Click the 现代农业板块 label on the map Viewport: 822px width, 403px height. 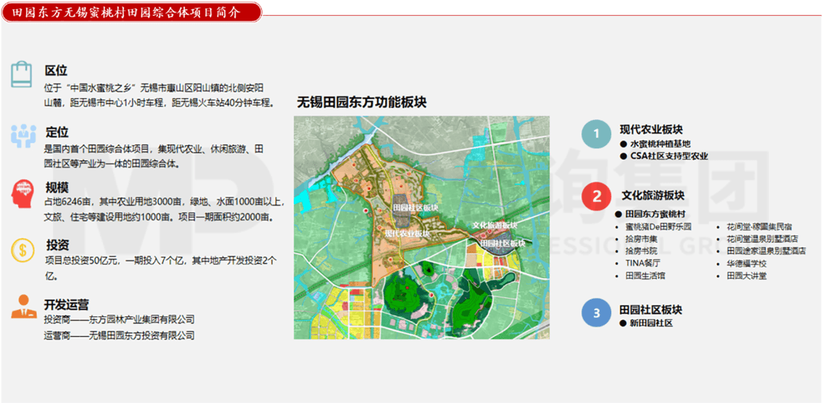click(x=407, y=233)
